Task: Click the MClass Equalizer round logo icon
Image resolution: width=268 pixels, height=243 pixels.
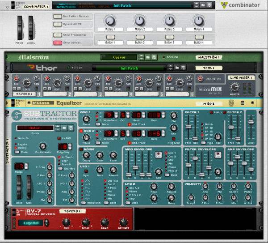Action: [x=231, y=103]
